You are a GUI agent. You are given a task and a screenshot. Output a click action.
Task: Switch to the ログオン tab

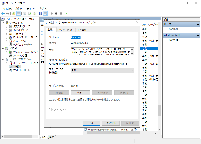(x=61, y=30)
